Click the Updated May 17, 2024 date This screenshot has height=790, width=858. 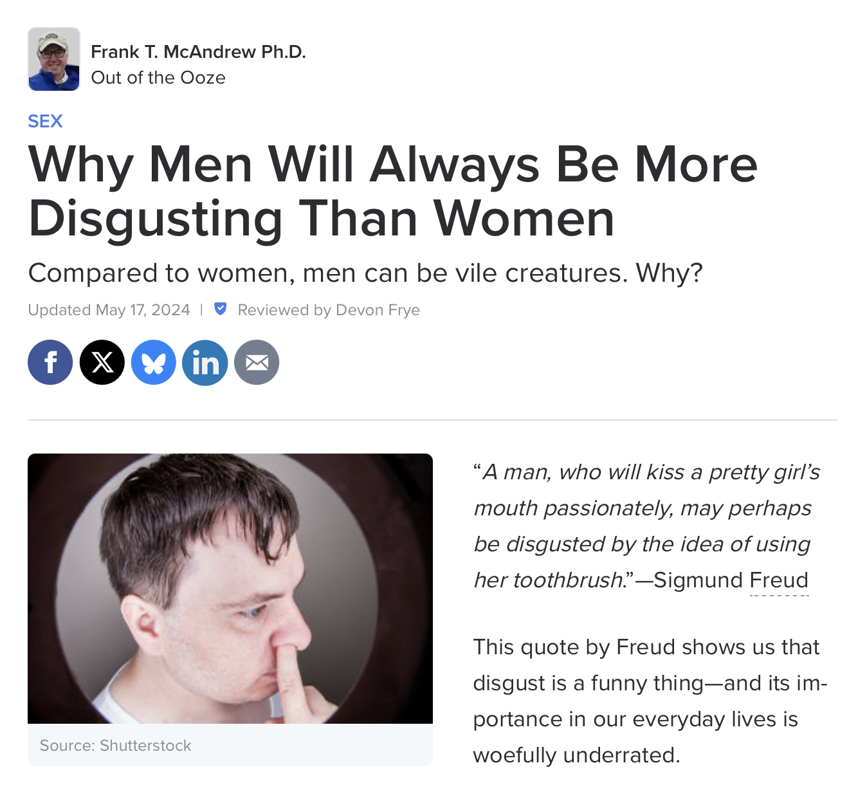tap(109, 310)
